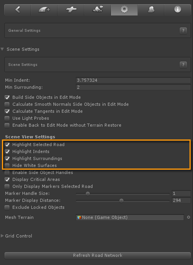Screen dimensions: 193x265
Task: Adjust the Marker Display Distance slider
Action: [123, 201]
